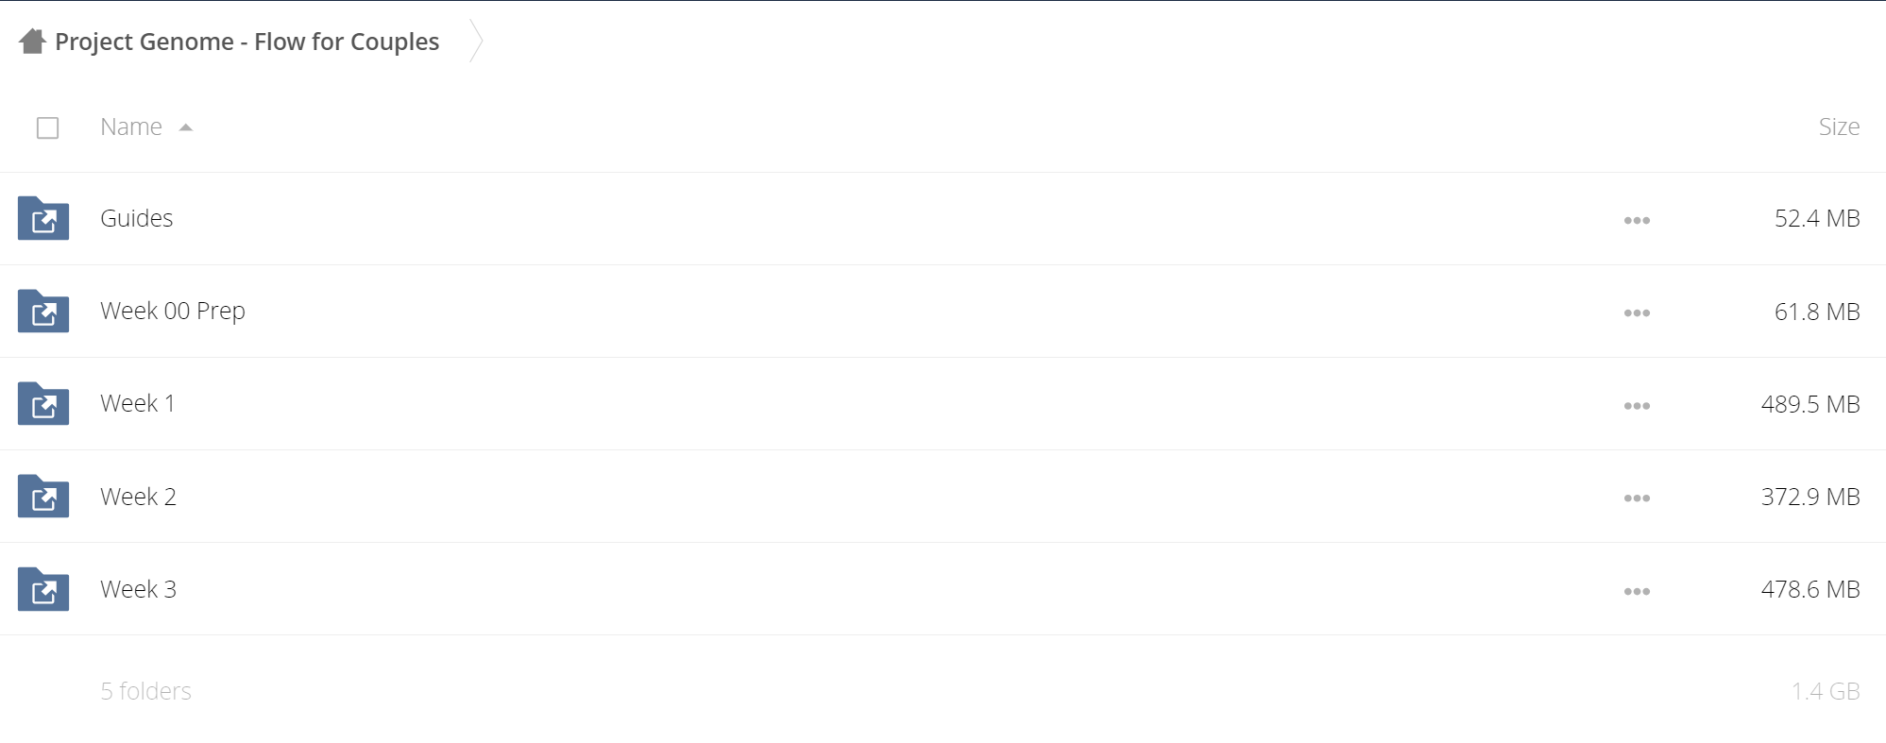Open more actions menu for Week 1

pyautogui.click(x=1637, y=406)
